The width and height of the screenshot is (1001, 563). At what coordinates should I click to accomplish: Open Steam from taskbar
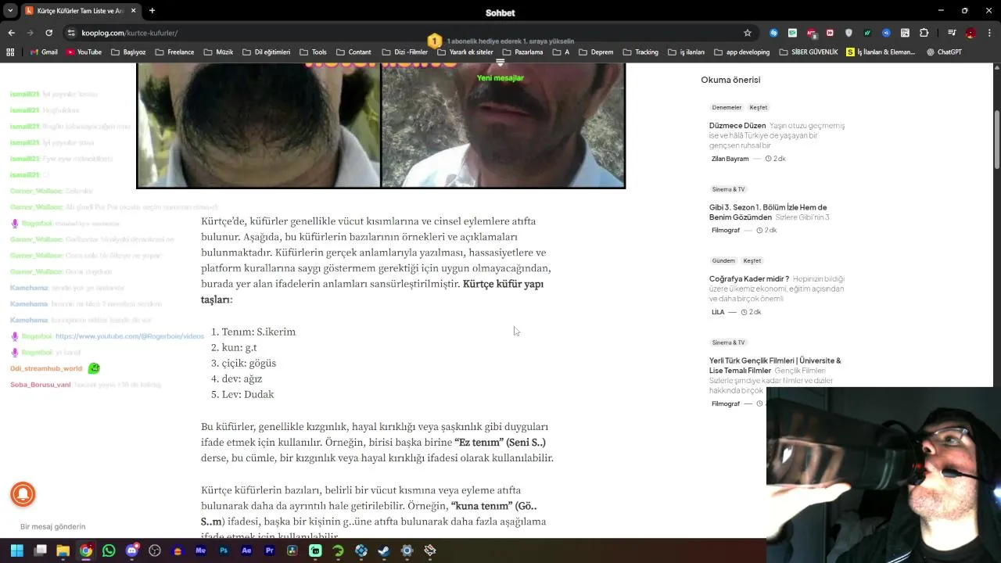pyautogui.click(x=384, y=550)
